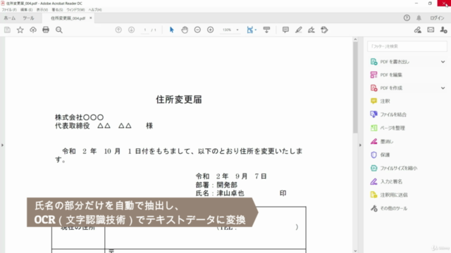Open the fit page options tool
The height and width of the screenshot is (253, 451).
pos(251,30)
